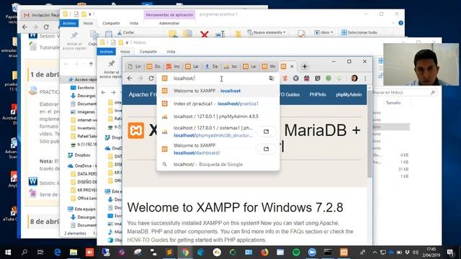Screen dimensions: 461x259
Task: Follow the HOW-TO Guides link in the paragraph
Action: [x=148, y=240]
